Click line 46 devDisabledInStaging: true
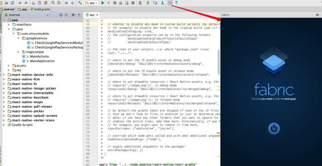 point(130,31)
